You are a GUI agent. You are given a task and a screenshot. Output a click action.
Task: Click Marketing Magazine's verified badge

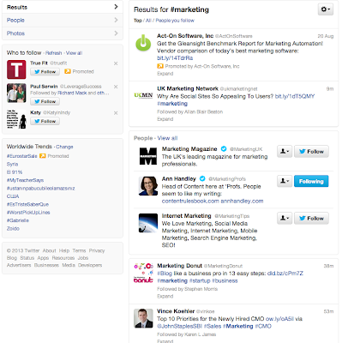224,148
